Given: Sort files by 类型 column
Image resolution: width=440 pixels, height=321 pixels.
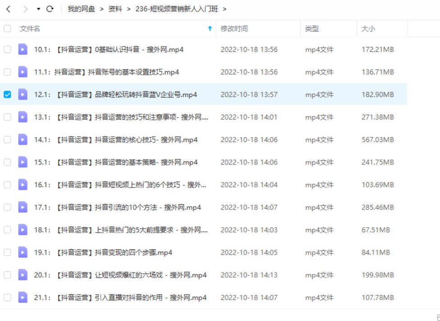Looking at the screenshot, I should click(312, 28).
